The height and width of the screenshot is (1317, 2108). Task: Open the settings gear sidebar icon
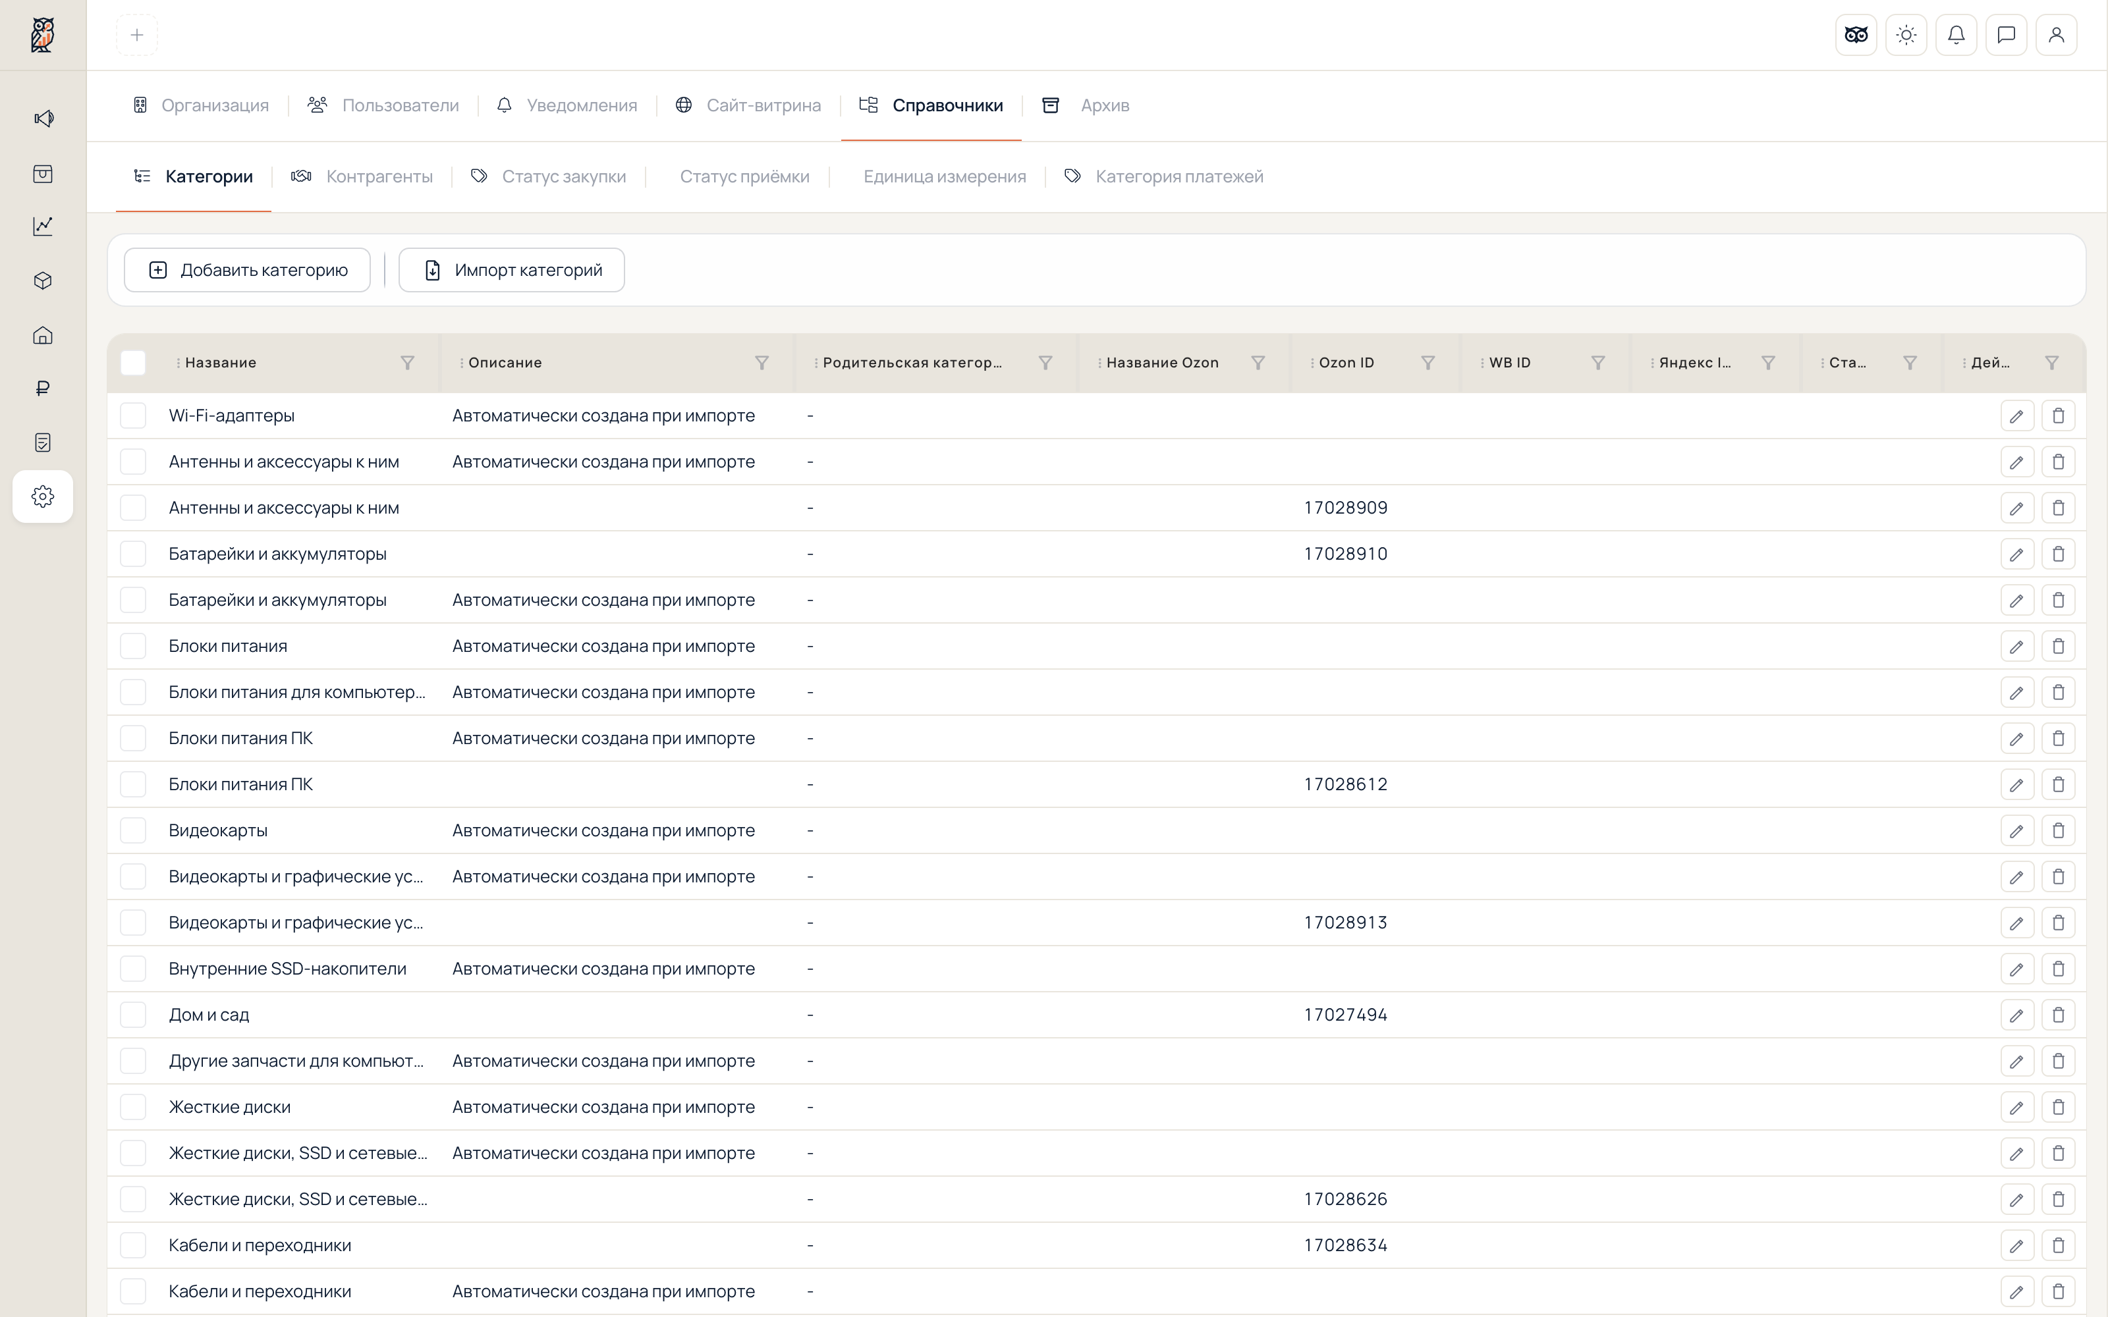coord(43,497)
